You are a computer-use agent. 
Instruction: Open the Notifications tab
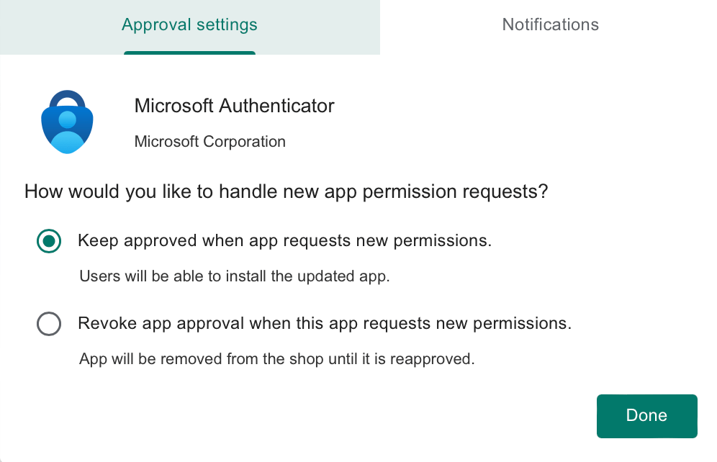[x=550, y=25]
